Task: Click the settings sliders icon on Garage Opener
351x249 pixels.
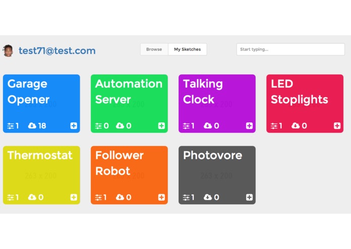Action: coord(11,126)
